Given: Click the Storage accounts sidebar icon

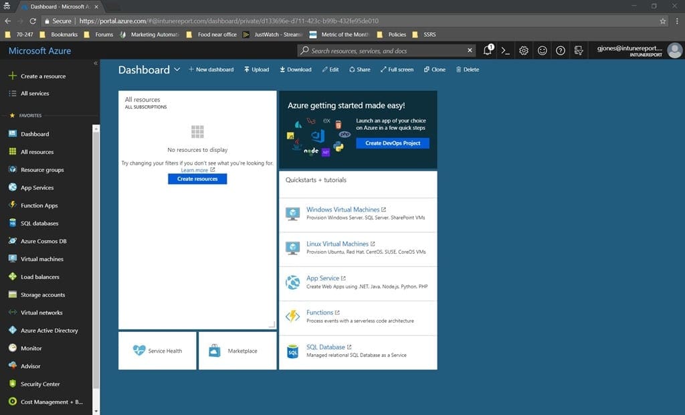Looking at the screenshot, I should (x=13, y=295).
